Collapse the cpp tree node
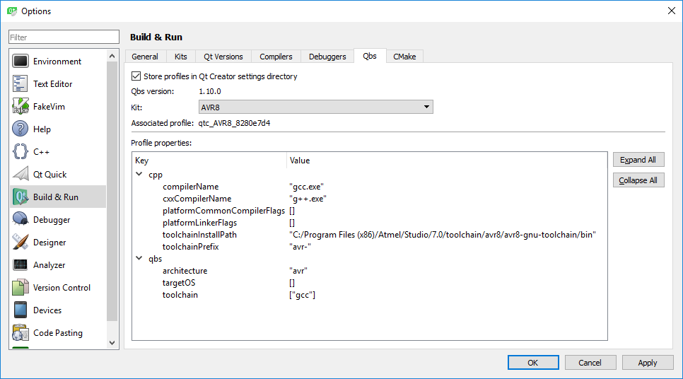 pos(139,174)
